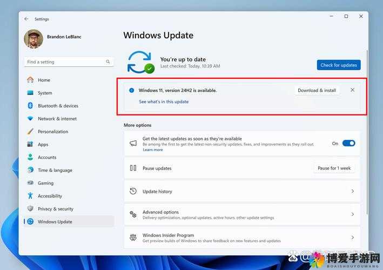Click the More options heading

tap(138, 125)
